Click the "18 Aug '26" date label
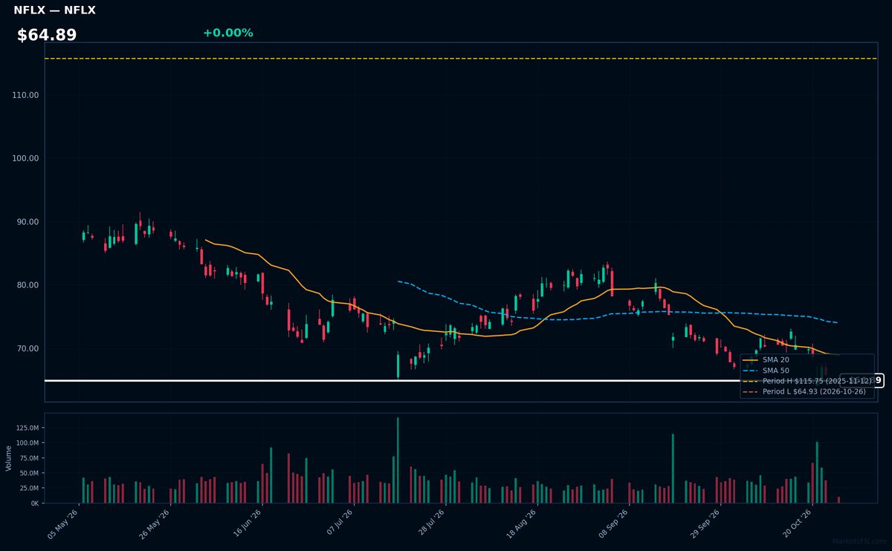 click(521, 524)
